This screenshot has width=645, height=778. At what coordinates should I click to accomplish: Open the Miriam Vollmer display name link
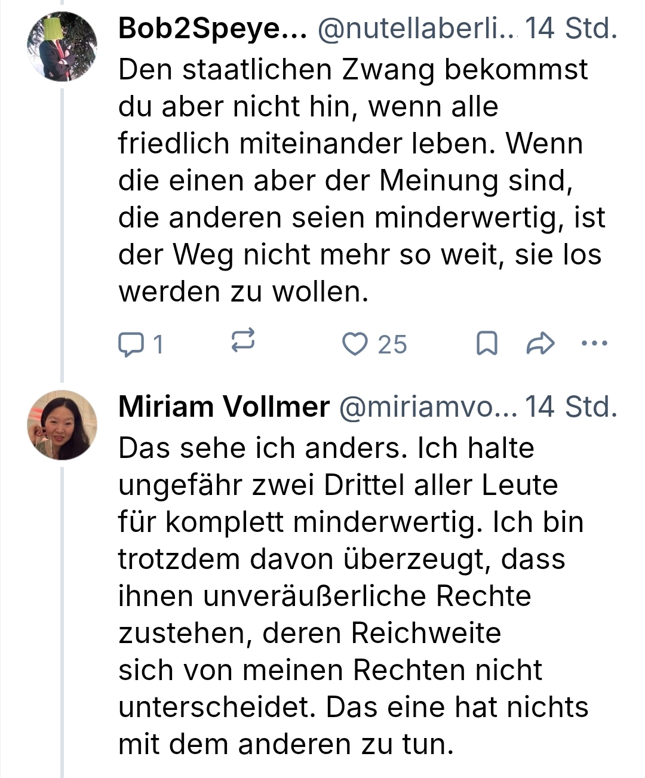(224, 407)
